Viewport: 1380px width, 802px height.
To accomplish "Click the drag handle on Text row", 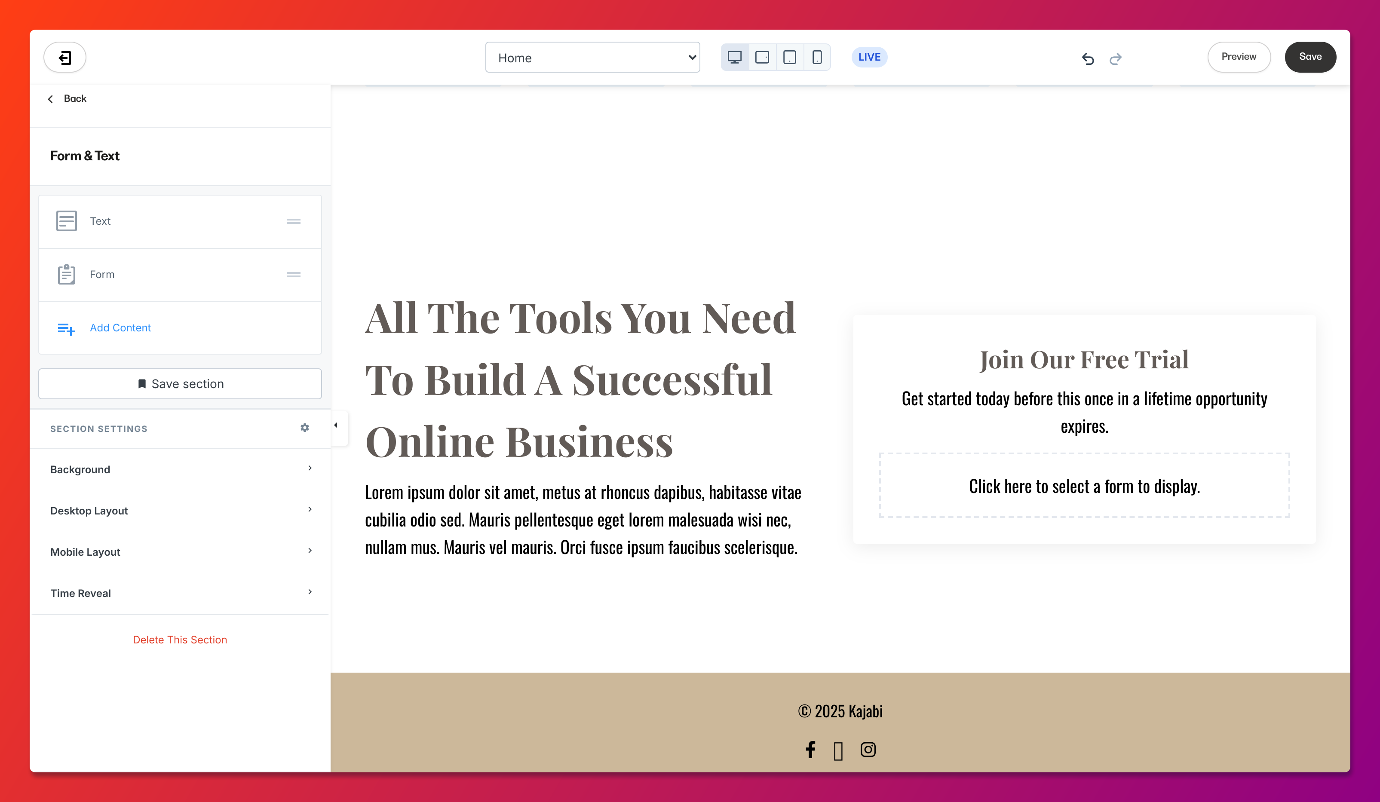I will tap(294, 221).
